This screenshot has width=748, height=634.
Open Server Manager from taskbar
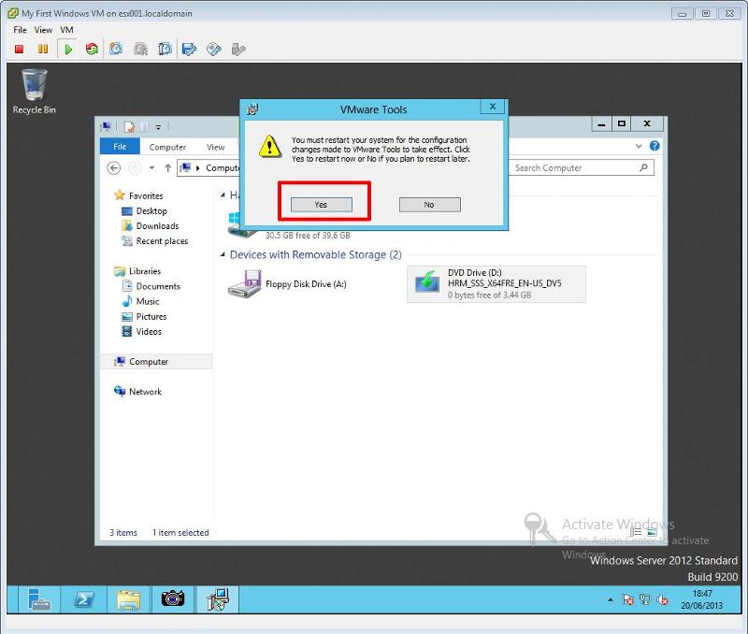click(x=39, y=599)
